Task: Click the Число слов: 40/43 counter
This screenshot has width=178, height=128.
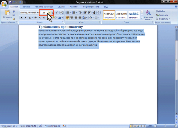Action: pyautogui.click(x=28, y=126)
